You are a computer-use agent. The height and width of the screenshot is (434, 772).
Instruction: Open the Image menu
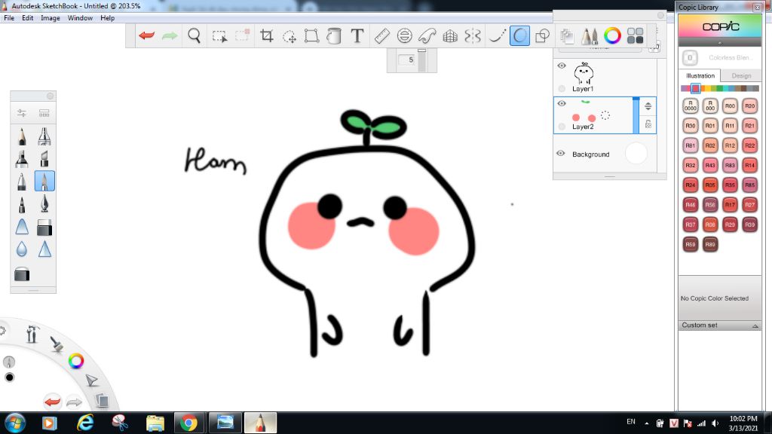(51, 18)
